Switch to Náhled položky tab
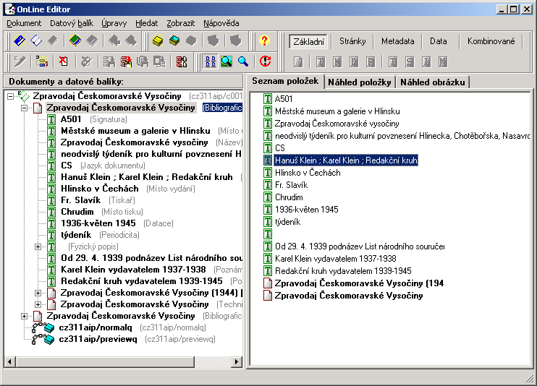The width and height of the screenshot is (537, 386). (359, 82)
